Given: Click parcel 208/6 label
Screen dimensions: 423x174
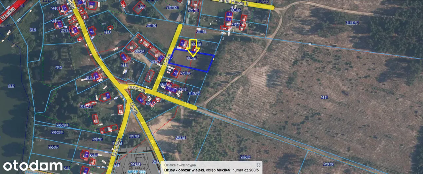Looking at the screenshot, I should [185, 73].
